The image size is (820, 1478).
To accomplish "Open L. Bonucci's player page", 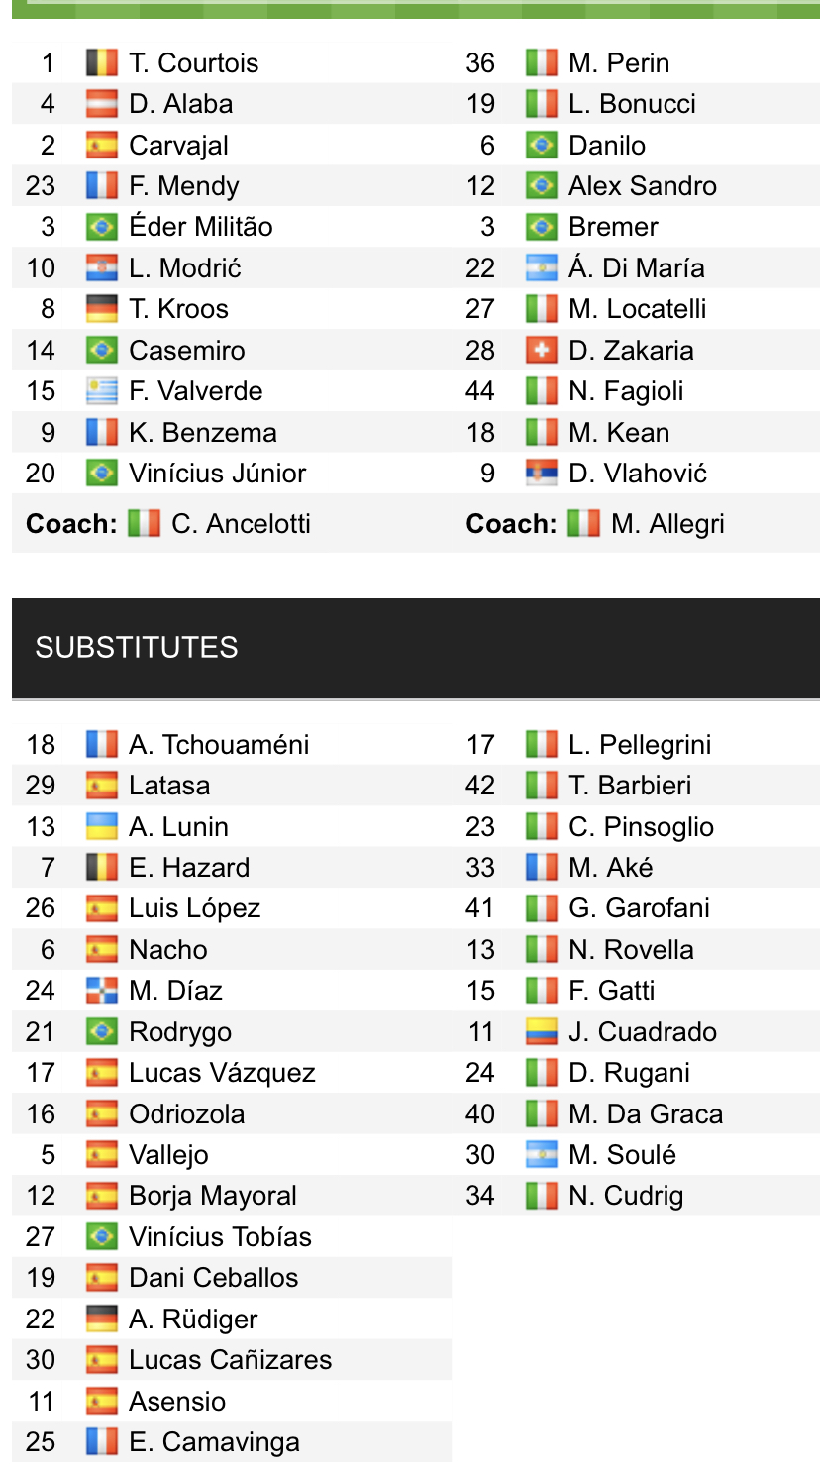I will tap(632, 104).
